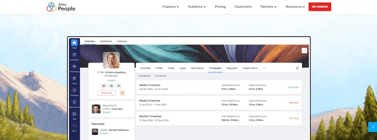Image resolution: width=377 pixels, height=140 pixels.
Task: Expand the Features menu
Action: click(171, 7)
